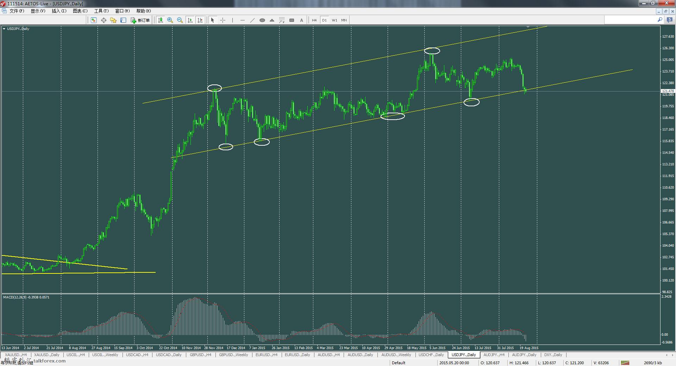Open the 窗口 (Window) menu
Image resolution: width=676 pixels, height=366 pixels.
123,11
